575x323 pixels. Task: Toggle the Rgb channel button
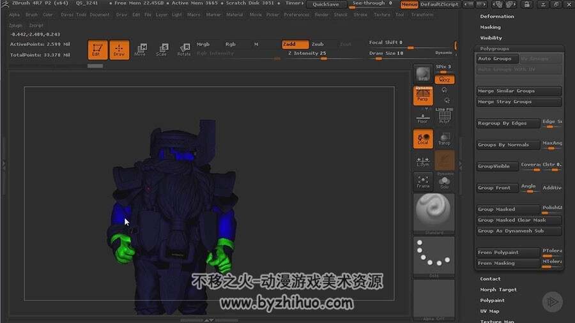tap(230, 44)
